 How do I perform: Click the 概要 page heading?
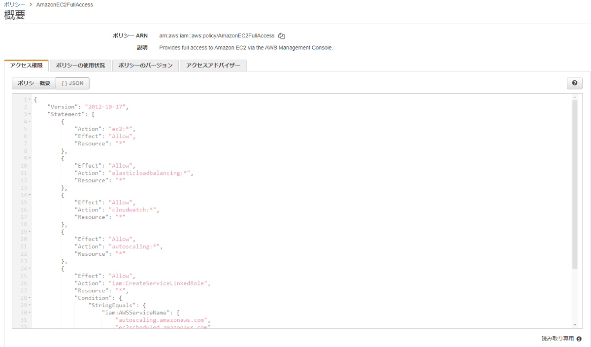pyautogui.click(x=15, y=16)
